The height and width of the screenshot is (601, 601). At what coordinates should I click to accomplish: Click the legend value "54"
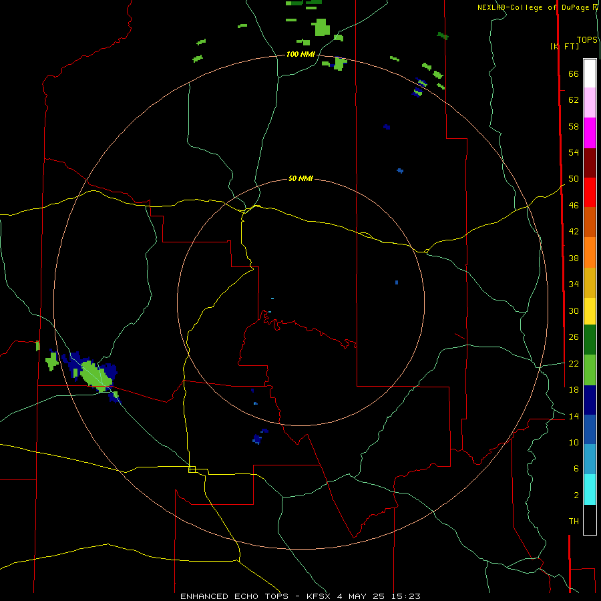point(574,152)
